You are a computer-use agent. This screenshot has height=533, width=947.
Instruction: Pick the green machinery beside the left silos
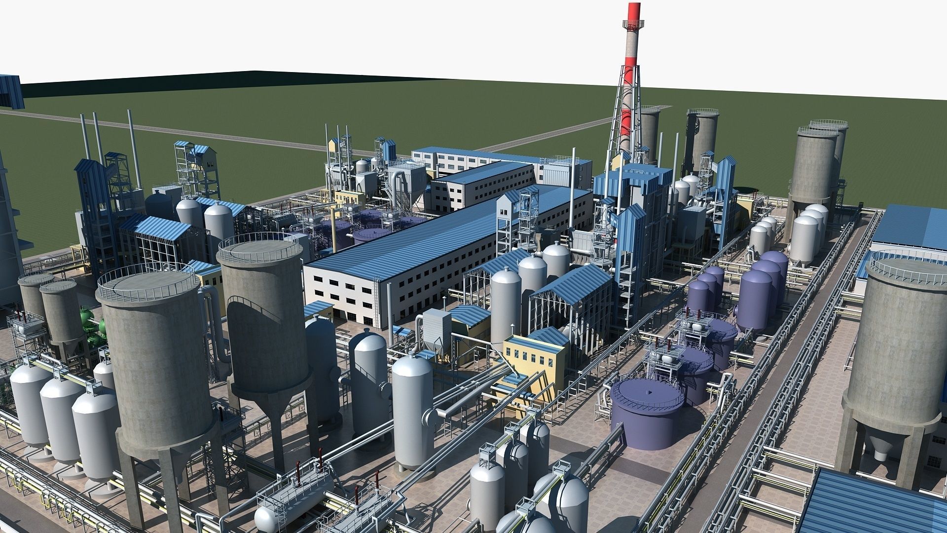click(94, 326)
